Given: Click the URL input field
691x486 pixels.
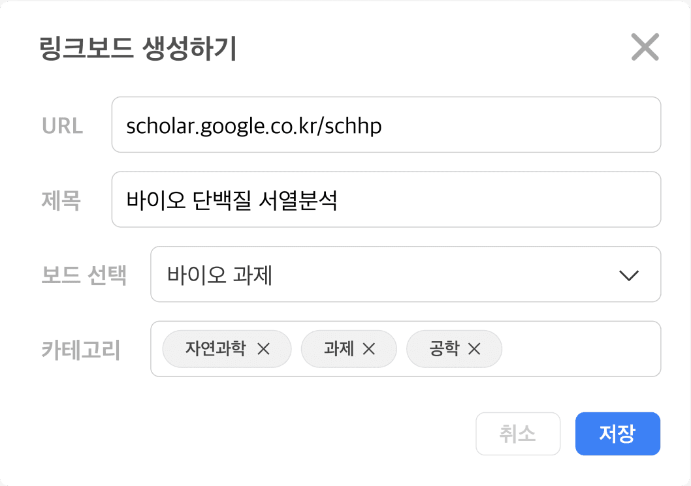Looking at the screenshot, I should tap(386, 125).
